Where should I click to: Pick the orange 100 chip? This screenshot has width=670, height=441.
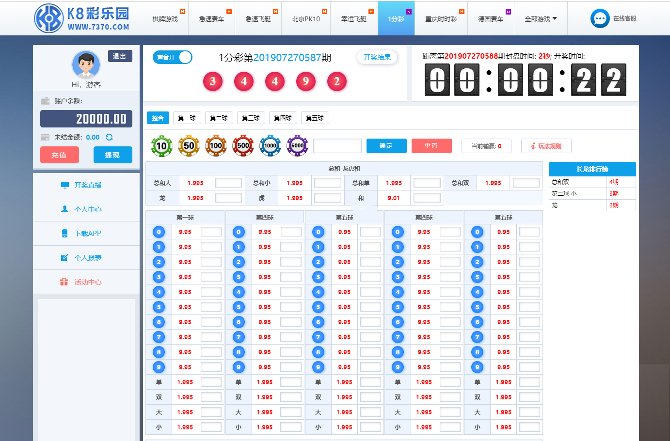[x=216, y=146]
